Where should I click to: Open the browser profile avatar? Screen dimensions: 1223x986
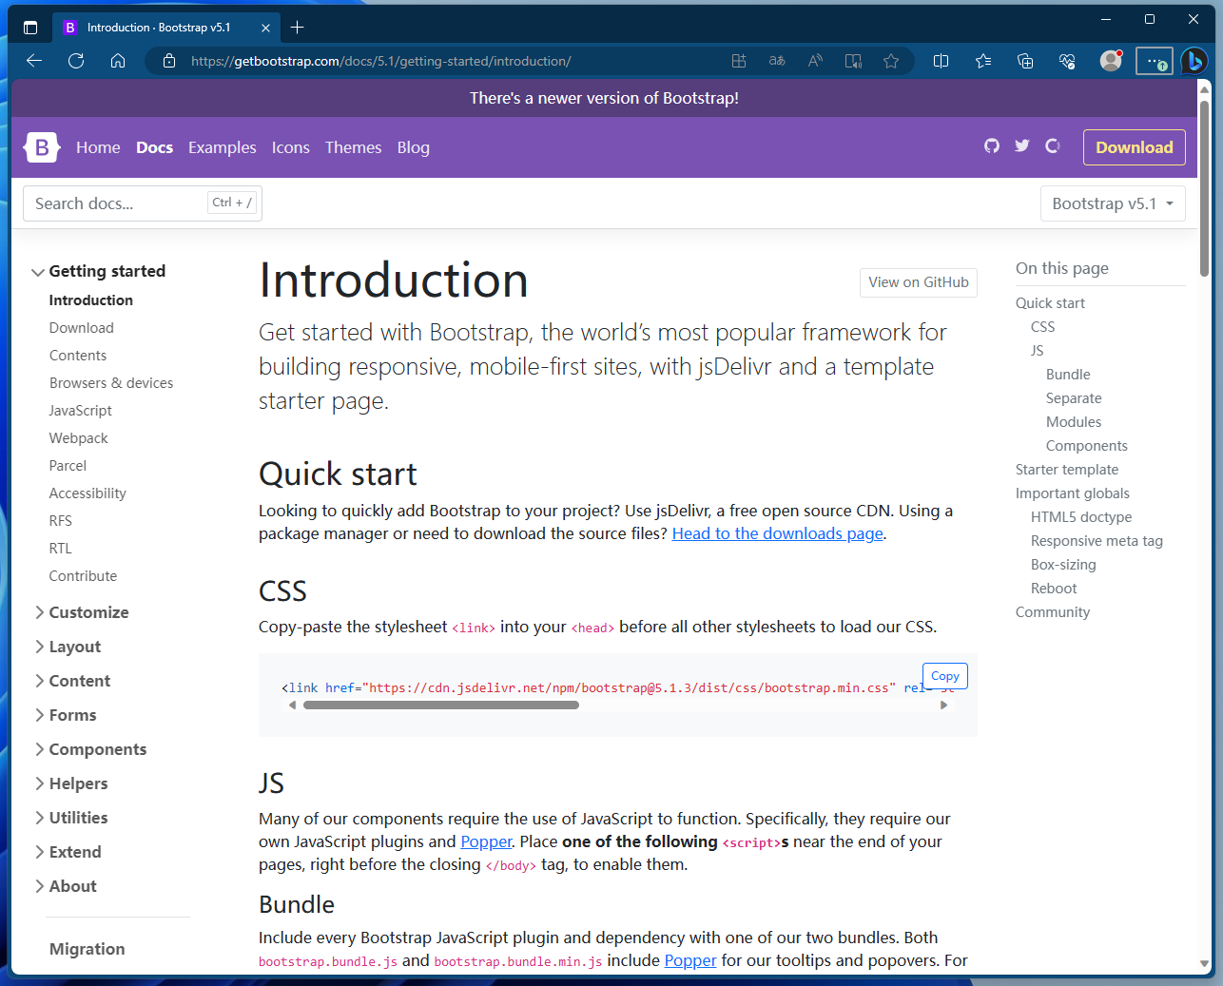click(x=1110, y=61)
